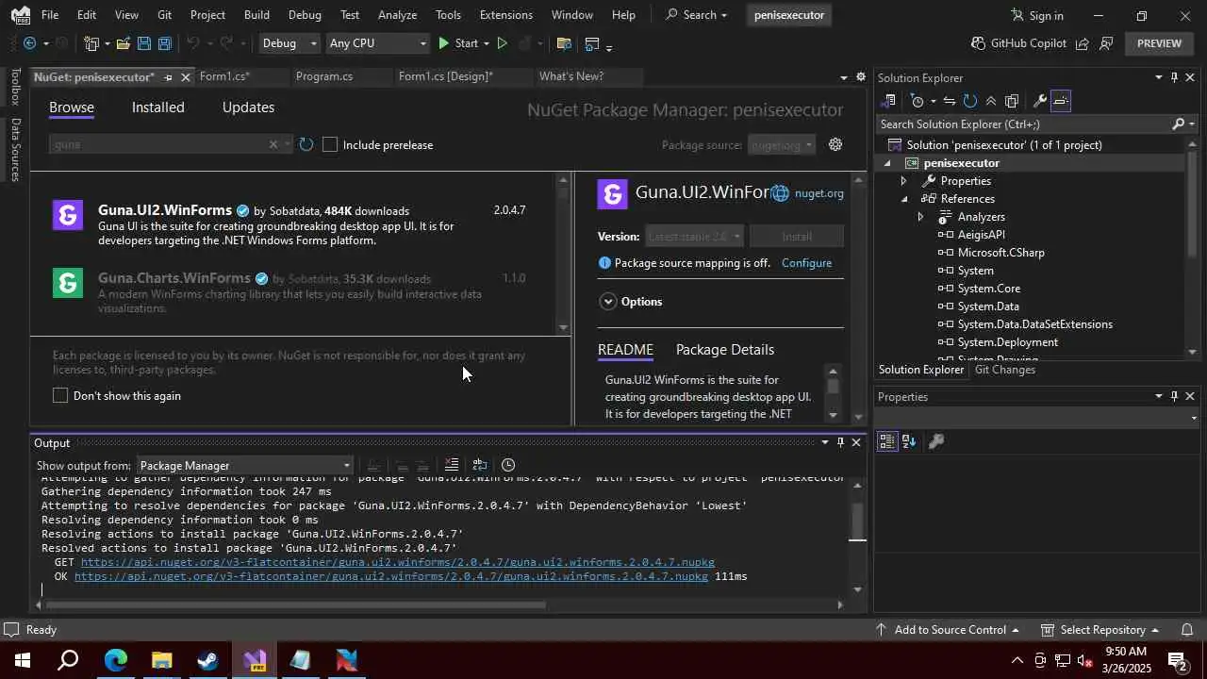Image resolution: width=1207 pixels, height=679 pixels.
Task: Open Windows Start menu
Action: point(23,659)
